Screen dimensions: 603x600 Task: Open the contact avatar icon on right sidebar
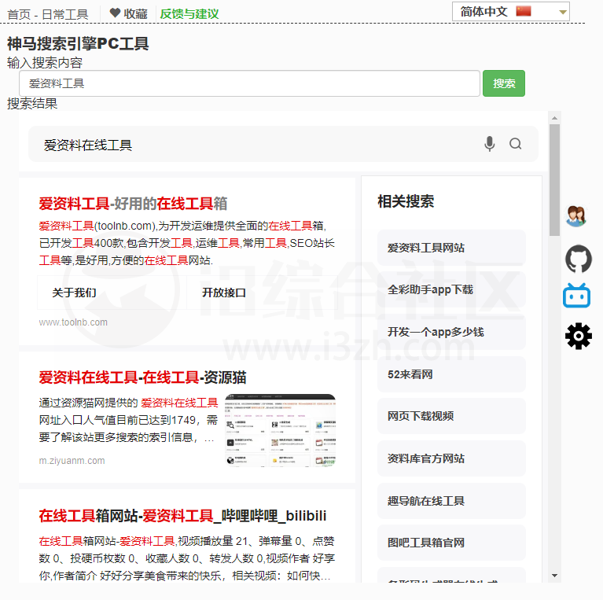[x=576, y=215]
